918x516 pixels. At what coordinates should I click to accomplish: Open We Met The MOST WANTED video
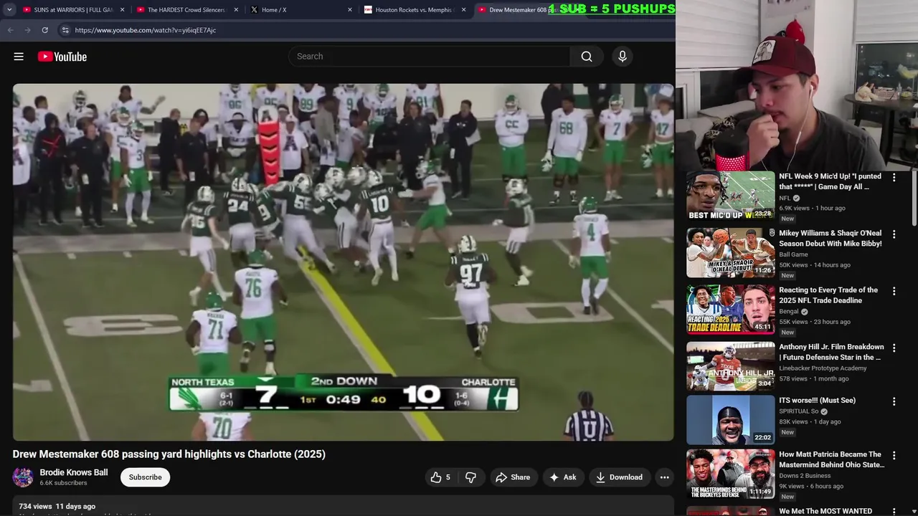pyautogui.click(x=825, y=511)
